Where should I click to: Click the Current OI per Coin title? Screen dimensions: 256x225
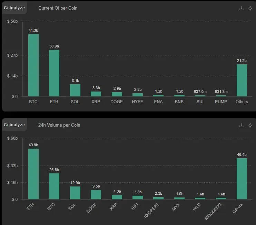click(58, 8)
